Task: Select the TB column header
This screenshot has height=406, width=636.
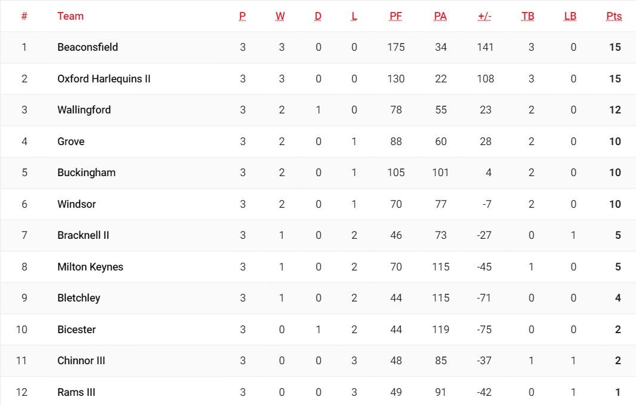Action: coord(528,16)
